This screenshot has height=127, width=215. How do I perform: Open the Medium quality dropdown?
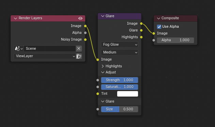120,52
